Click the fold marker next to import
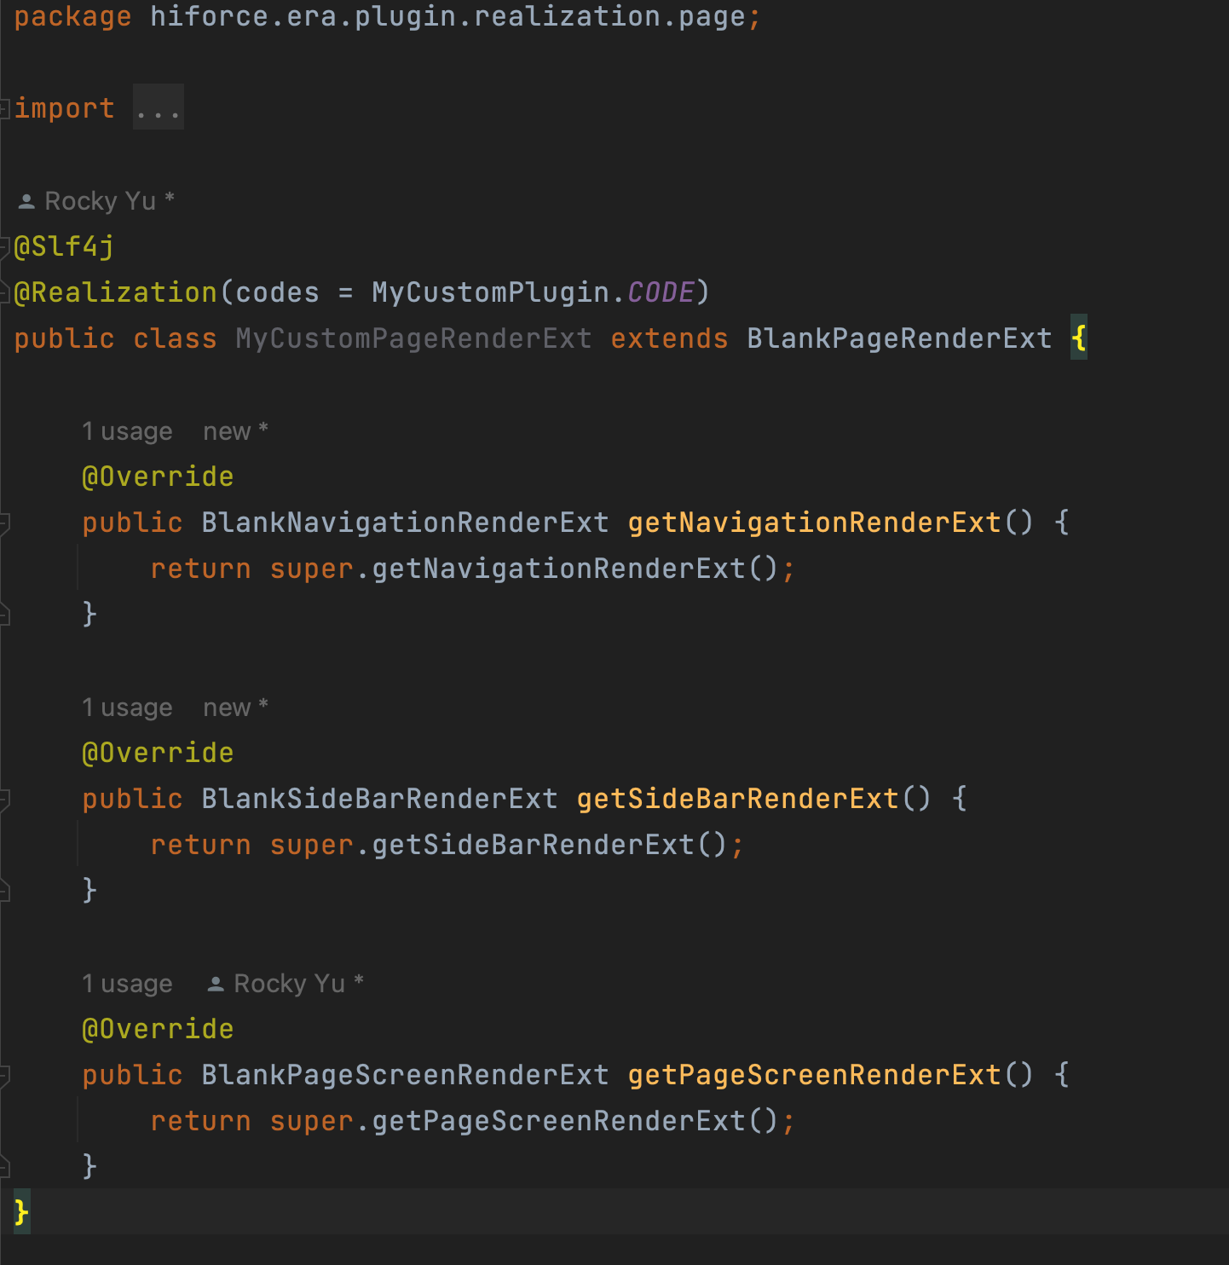Image resolution: width=1229 pixels, height=1265 pixels. click(x=4, y=108)
